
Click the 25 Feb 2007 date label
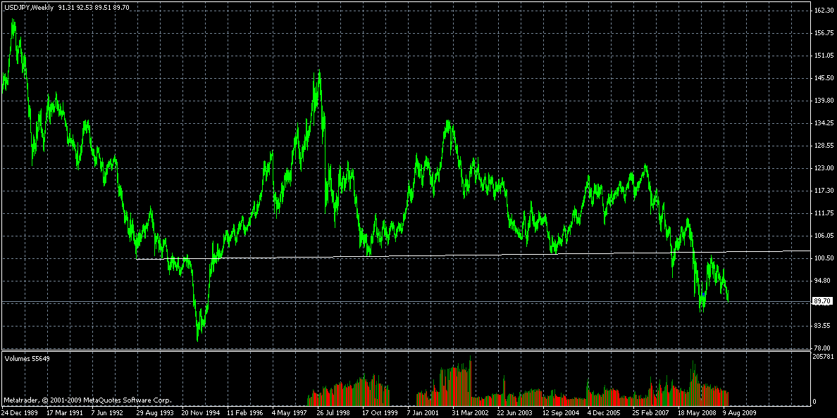tap(652, 412)
